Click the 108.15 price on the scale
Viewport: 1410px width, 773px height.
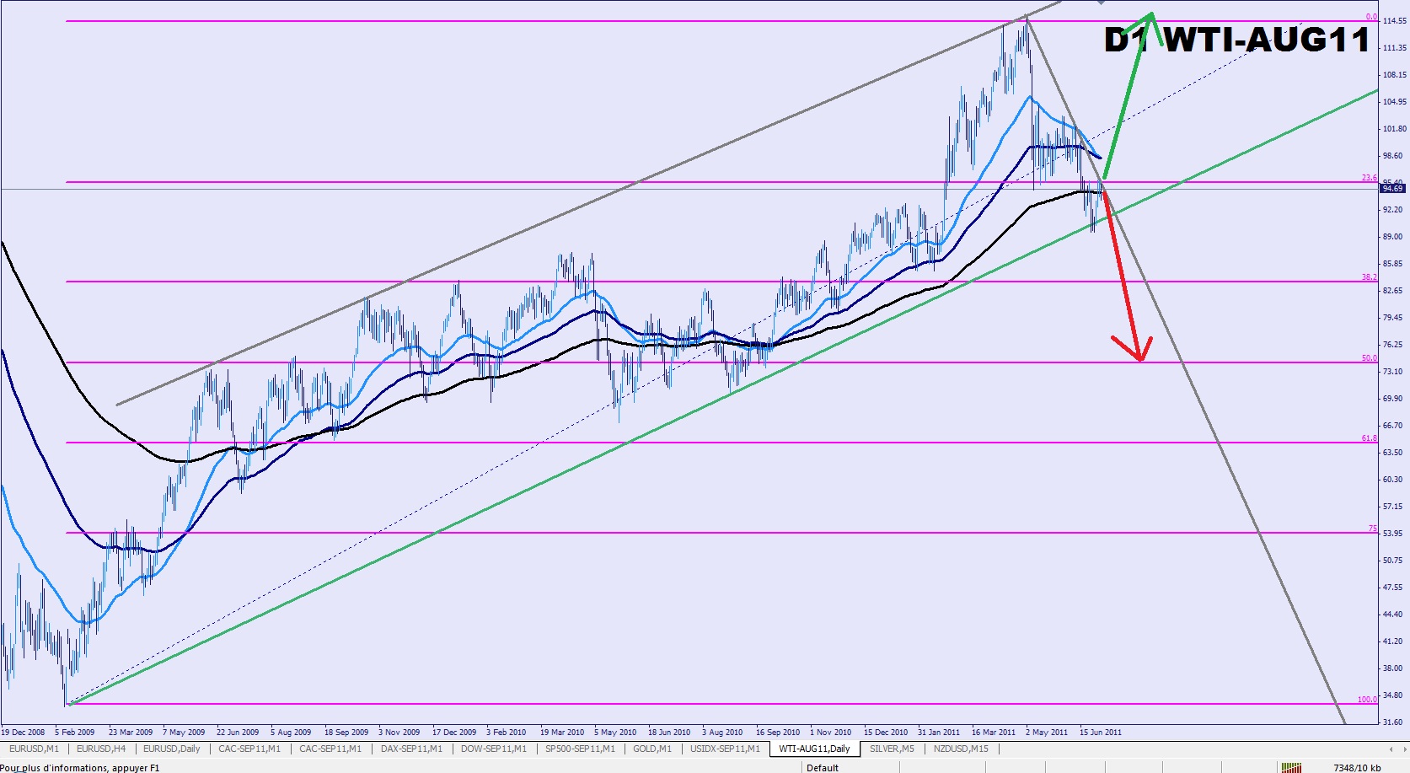click(x=1395, y=75)
